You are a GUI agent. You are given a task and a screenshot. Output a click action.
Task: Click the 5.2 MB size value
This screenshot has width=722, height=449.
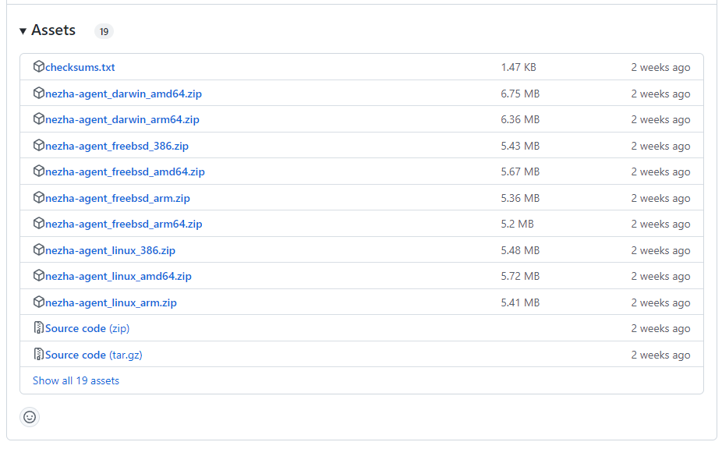click(x=518, y=224)
